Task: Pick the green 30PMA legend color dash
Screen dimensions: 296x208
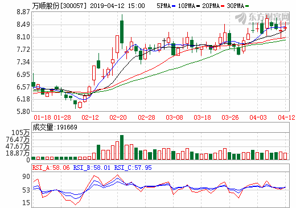Action: pyautogui.click(x=247, y=6)
